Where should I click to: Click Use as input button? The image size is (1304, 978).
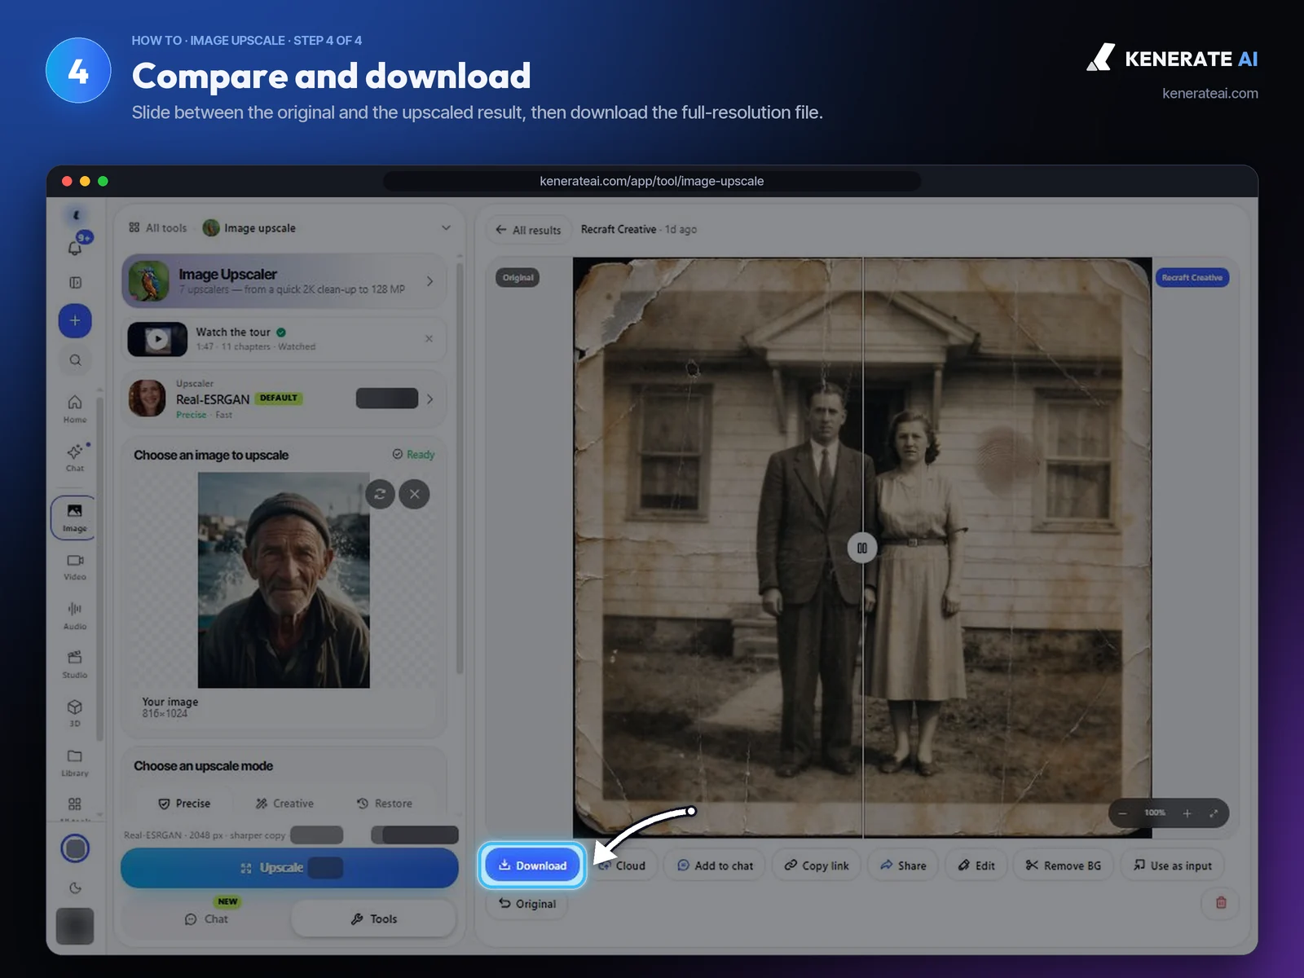1173,866
